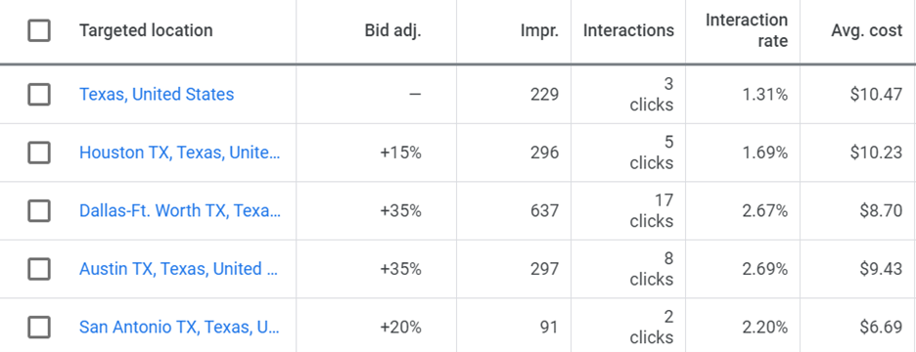Sort by the Interactions column header
Image resolution: width=916 pixels, height=352 pixels.
coord(628,30)
